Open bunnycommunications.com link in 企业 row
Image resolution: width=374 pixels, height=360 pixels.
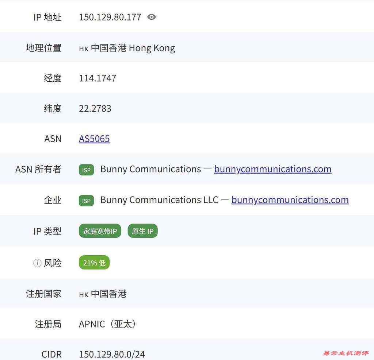tap(290, 200)
